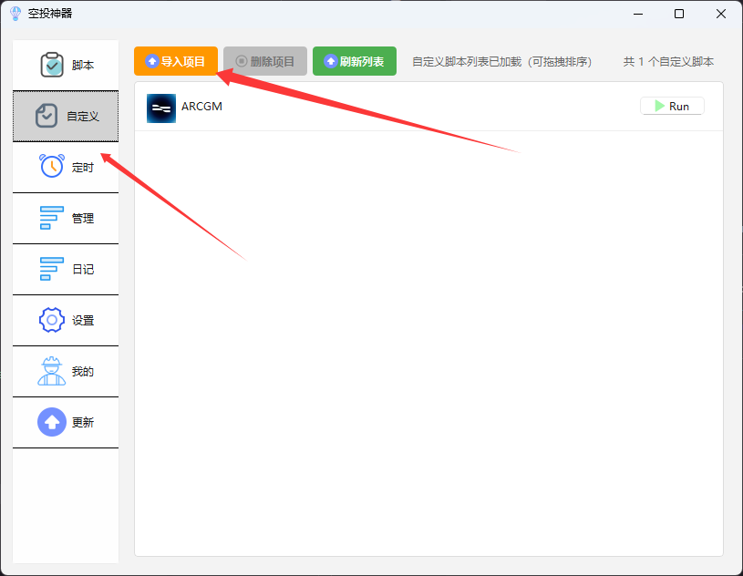
Task: Click the 空投神器 app icon in title bar
Action: tap(15, 14)
